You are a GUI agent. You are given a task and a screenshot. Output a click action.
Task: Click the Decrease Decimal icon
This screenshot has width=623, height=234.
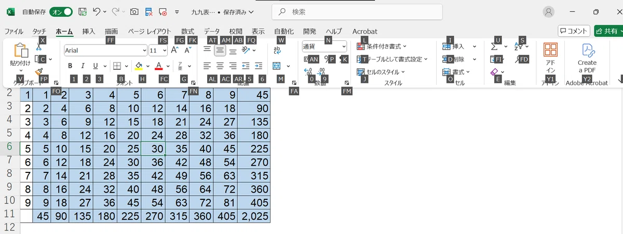coord(321,71)
